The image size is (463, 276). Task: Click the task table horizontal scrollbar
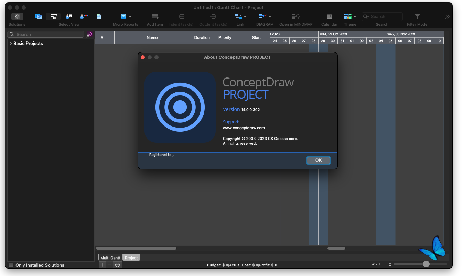point(136,248)
